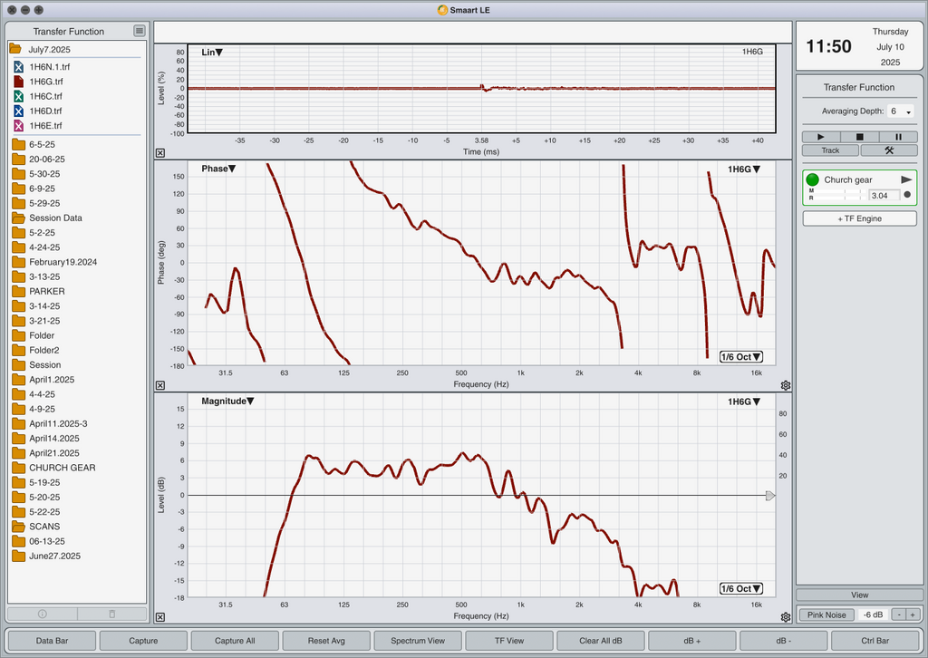This screenshot has width=928, height=658.
Task: Click the magnitude threshold arrow marker
Action: [770, 495]
